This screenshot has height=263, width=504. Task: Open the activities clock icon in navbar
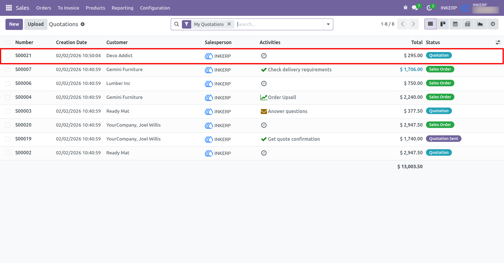pos(429,8)
